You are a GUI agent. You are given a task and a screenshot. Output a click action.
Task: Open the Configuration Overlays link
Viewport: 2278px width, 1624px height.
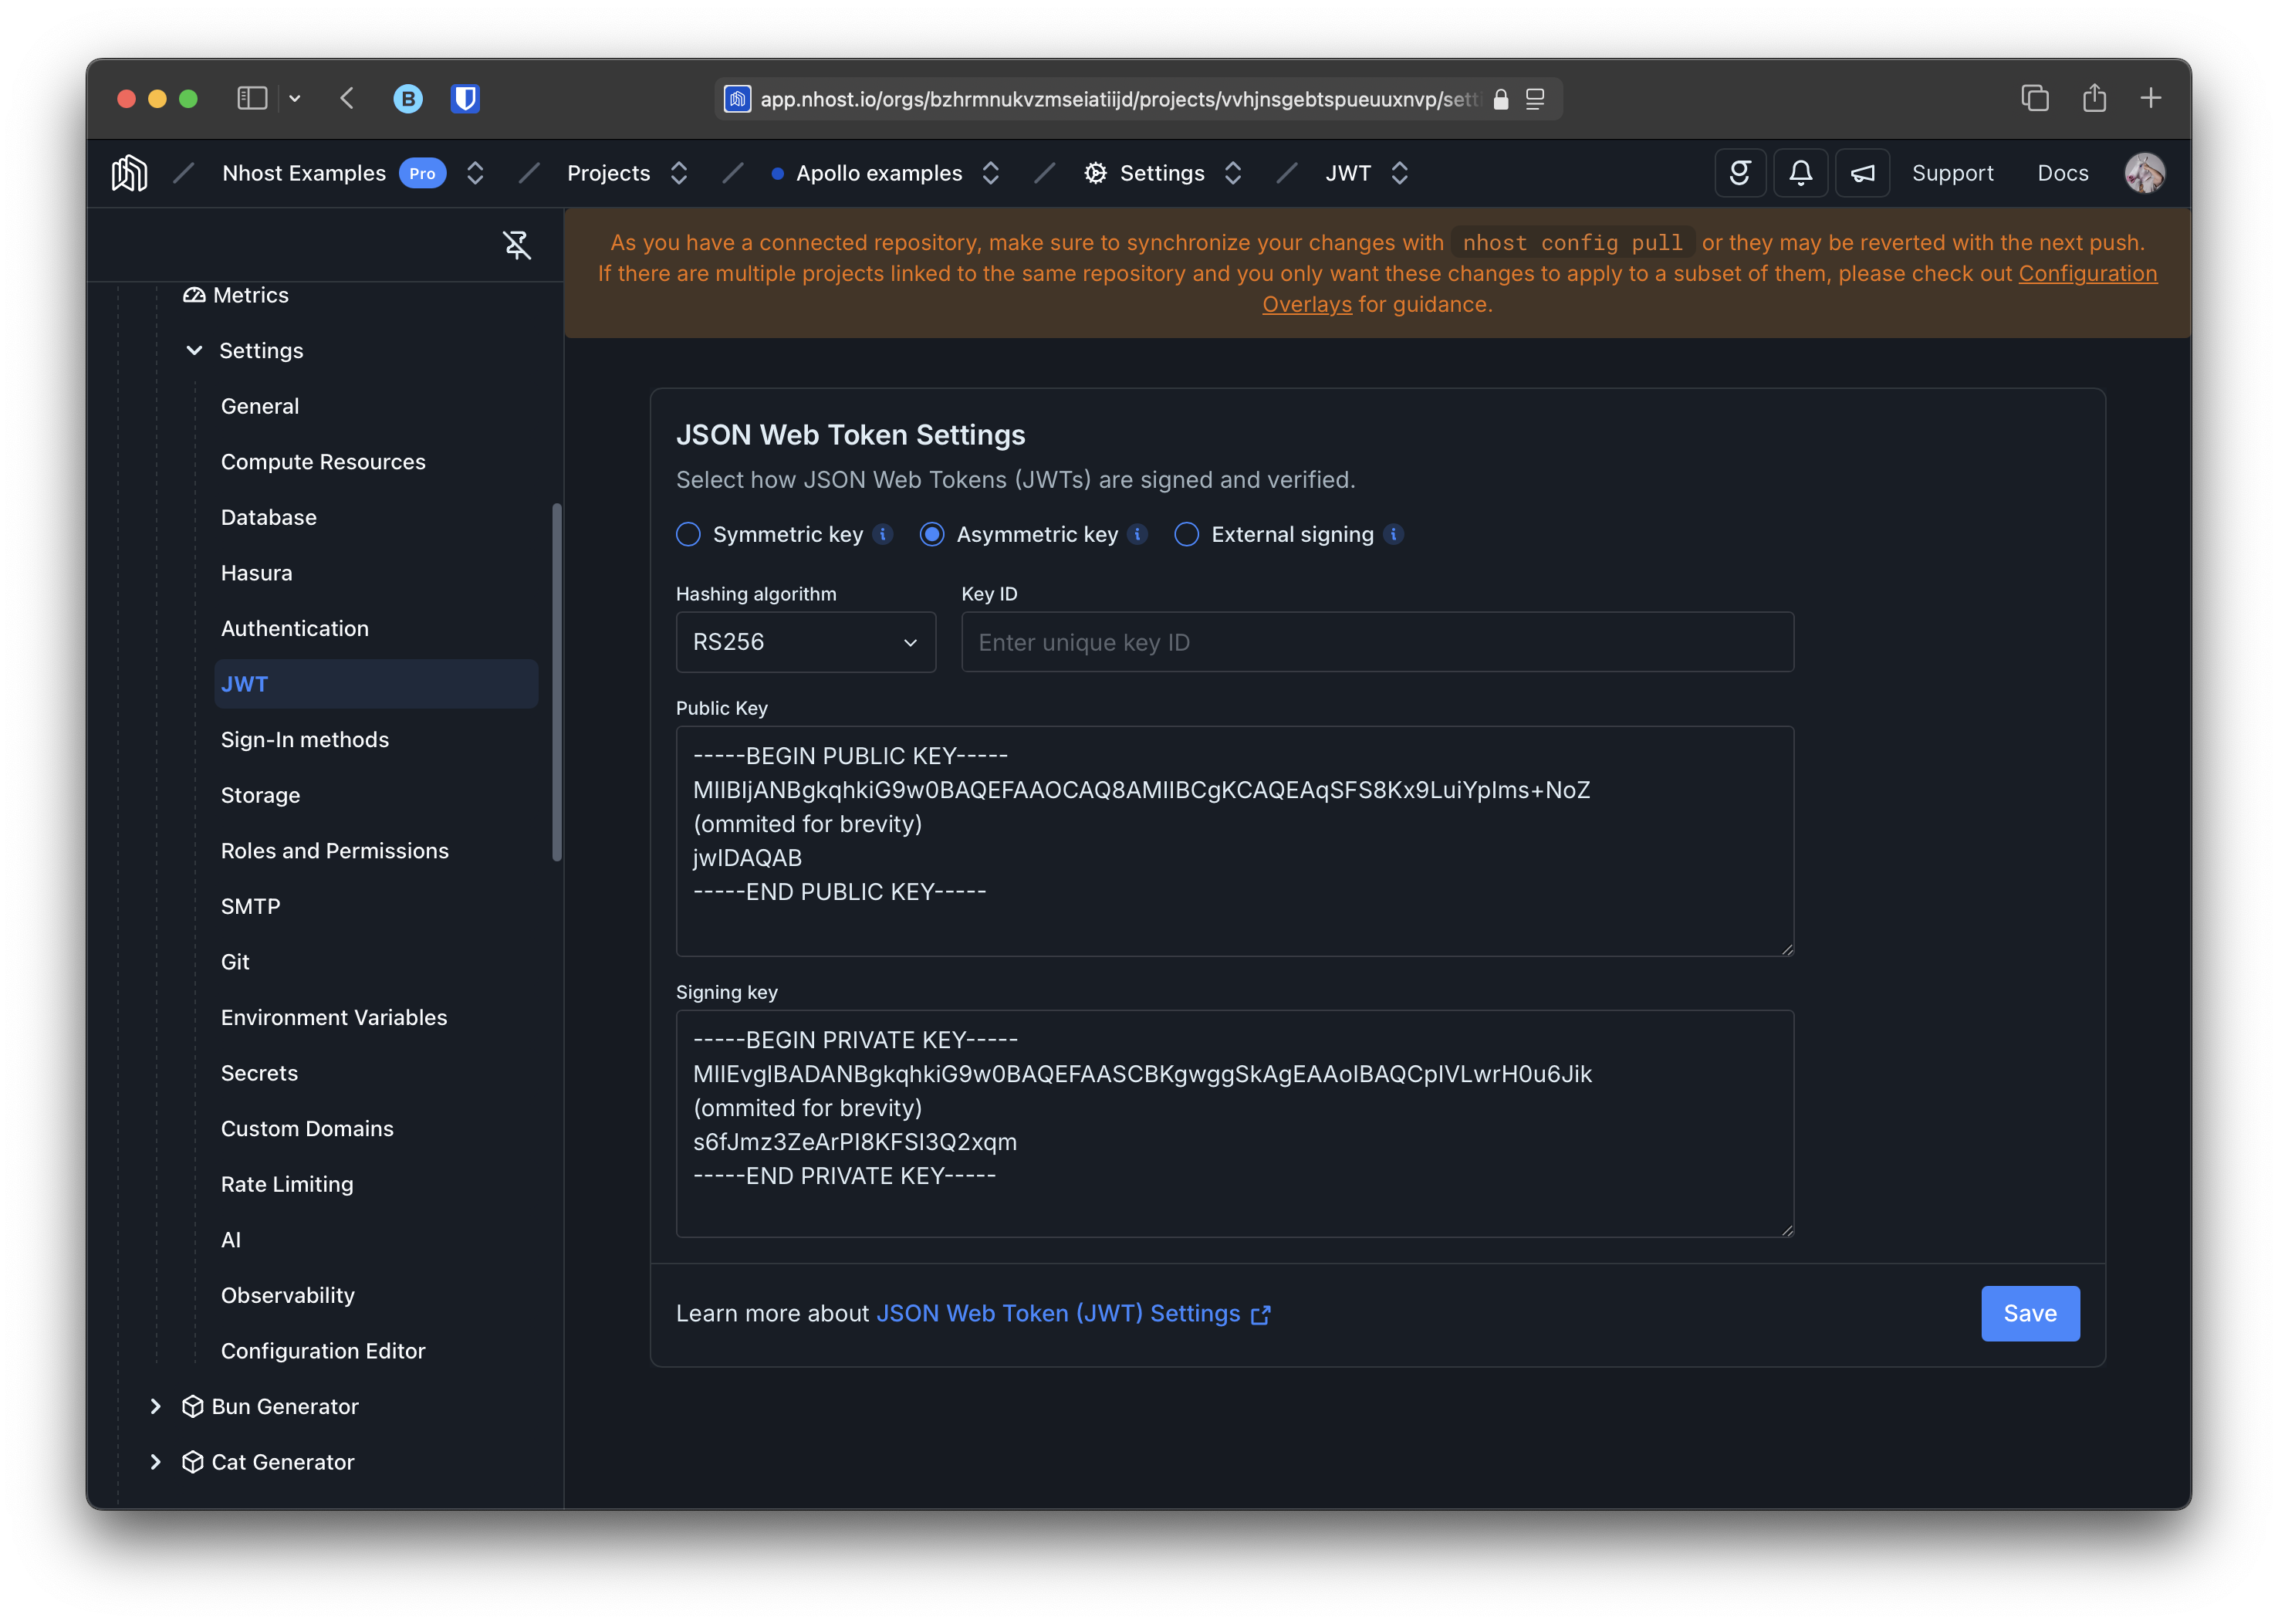coord(2087,274)
